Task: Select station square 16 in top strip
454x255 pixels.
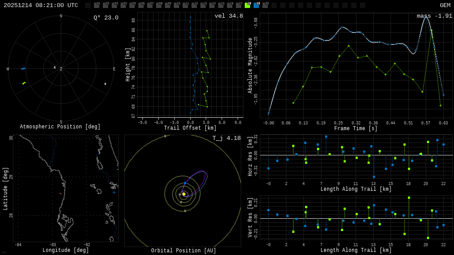Action: pyautogui.click(x=230, y=5)
